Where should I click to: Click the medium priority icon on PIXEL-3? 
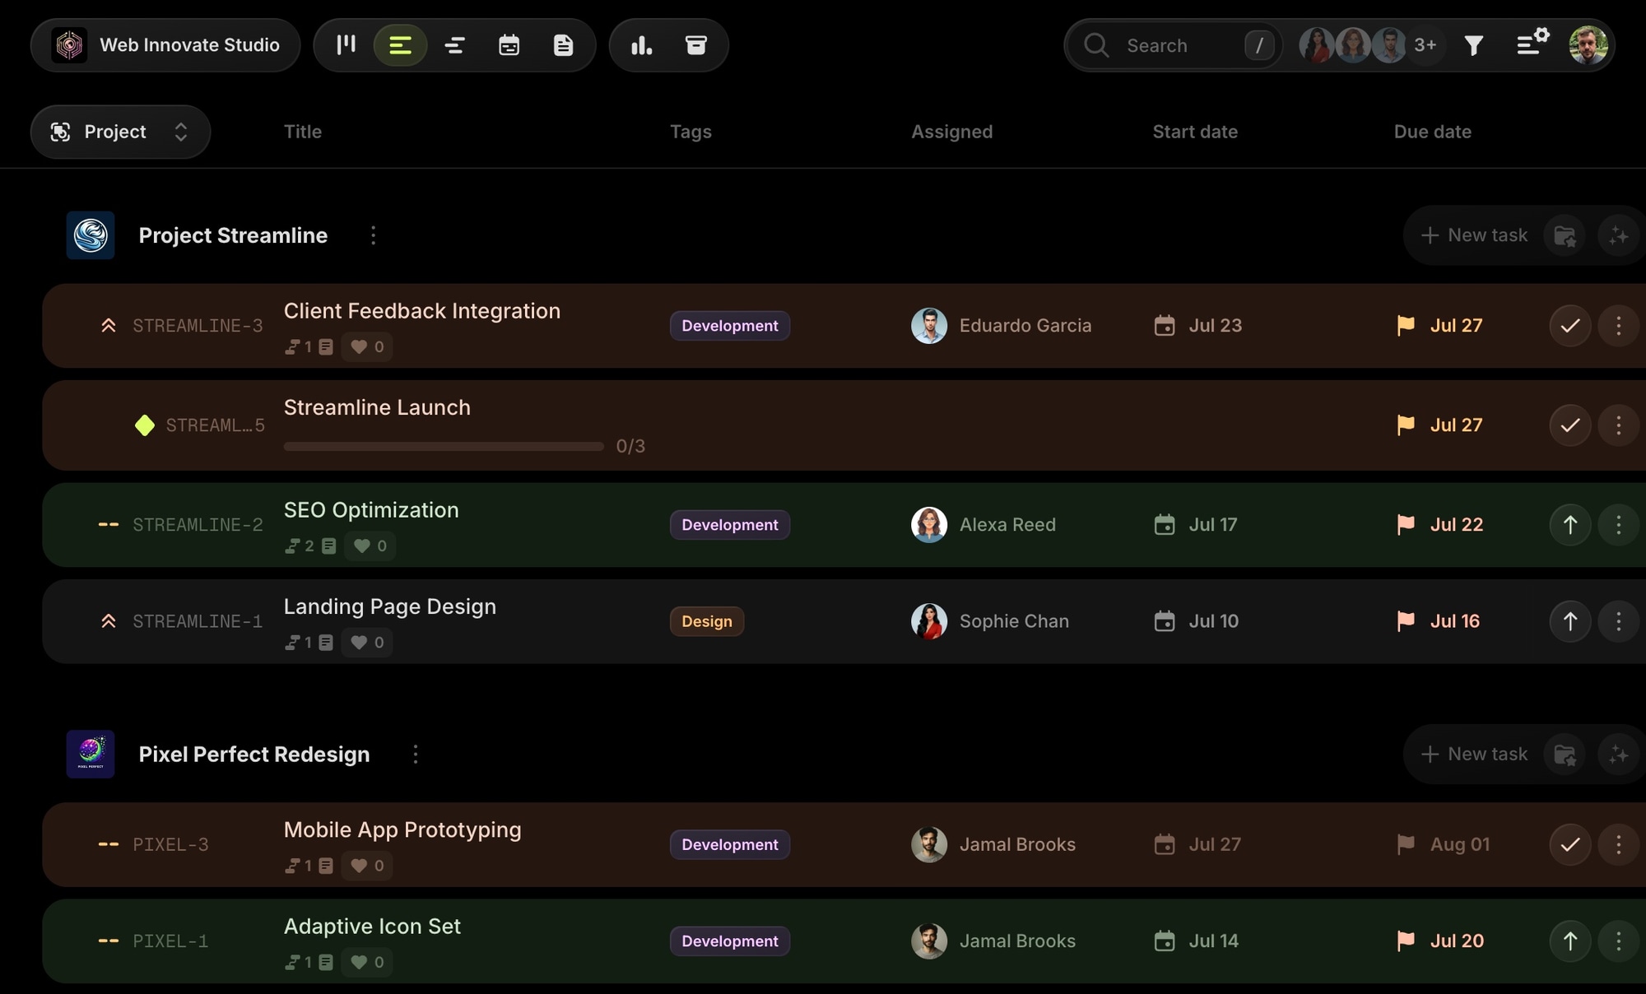(x=108, y=844)
